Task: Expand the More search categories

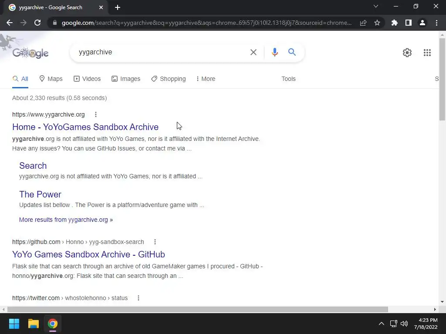Action: (x=206, y=79)
